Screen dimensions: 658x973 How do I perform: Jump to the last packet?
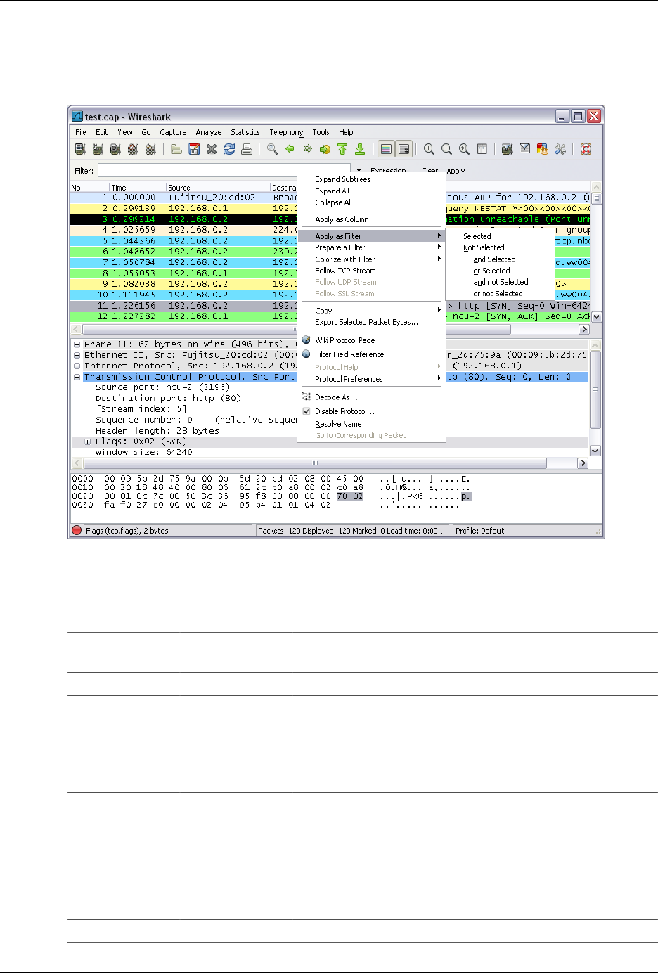360,149
